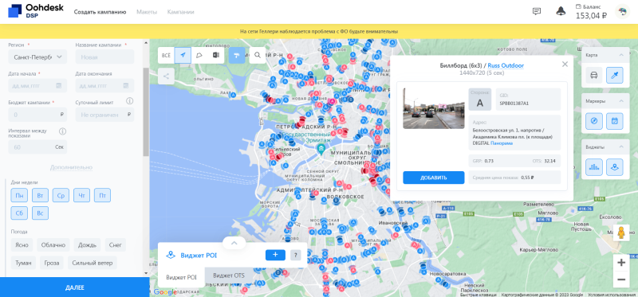
Task: Open Создать кампанию menu item
Action: tap(100, 12)
